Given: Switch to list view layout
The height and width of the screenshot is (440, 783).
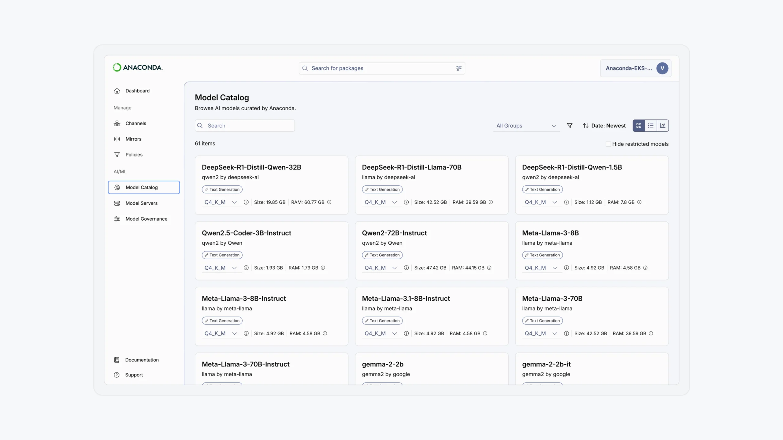Looking at the screenshot, I should coord(651,125).
